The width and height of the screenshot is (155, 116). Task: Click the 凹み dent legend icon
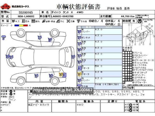click(23, 21)
